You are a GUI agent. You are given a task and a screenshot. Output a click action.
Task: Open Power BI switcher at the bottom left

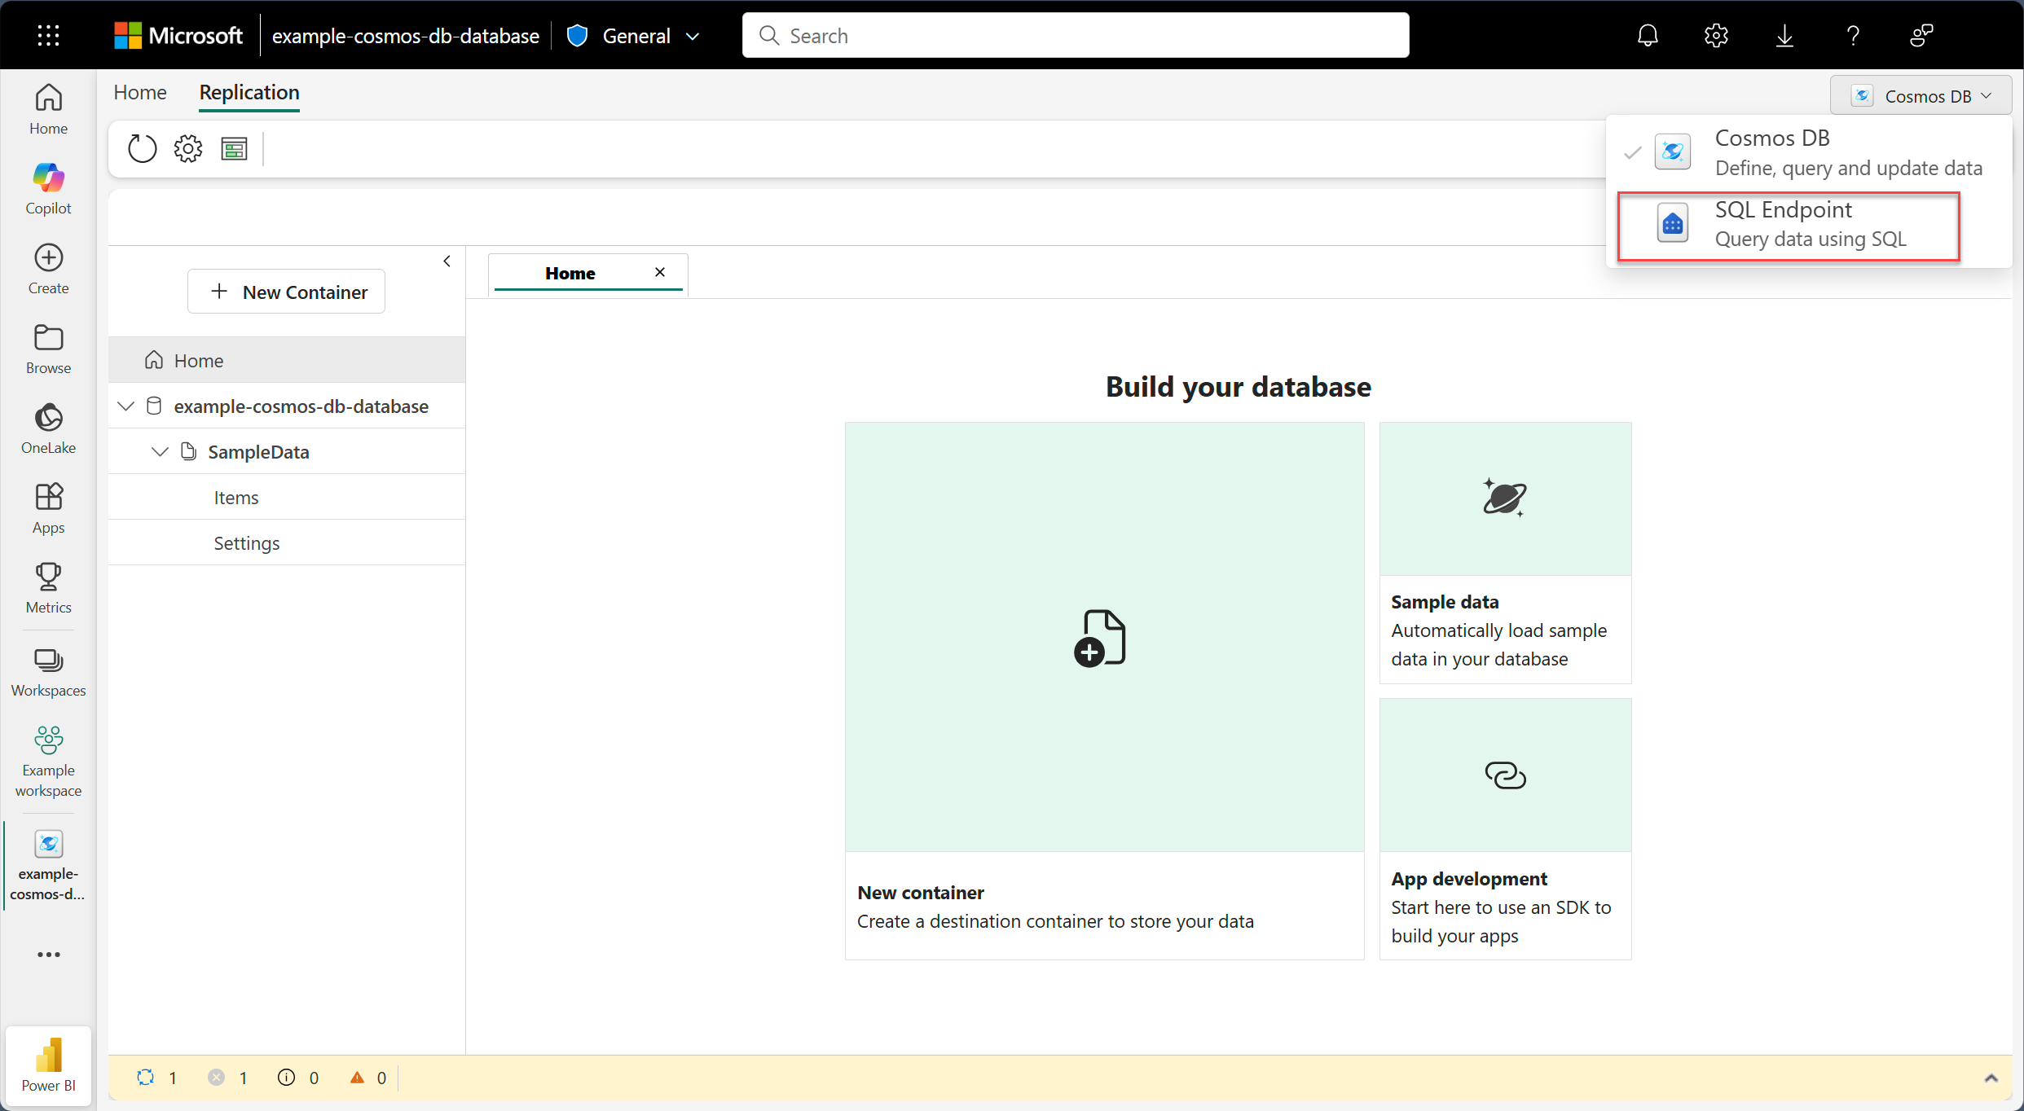coord(48,1065)
